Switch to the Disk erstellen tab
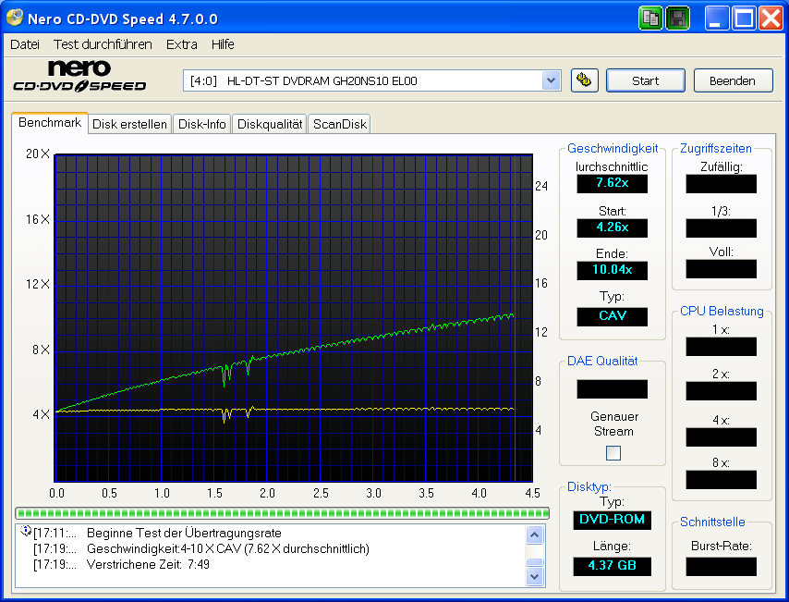This screenshot has height=602, width=789. point(129,123)
